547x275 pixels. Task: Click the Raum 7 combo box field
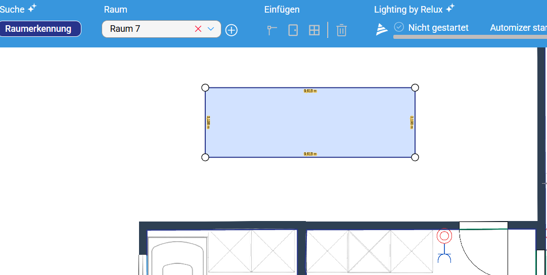pyautogui.click(x=161, y=29)
